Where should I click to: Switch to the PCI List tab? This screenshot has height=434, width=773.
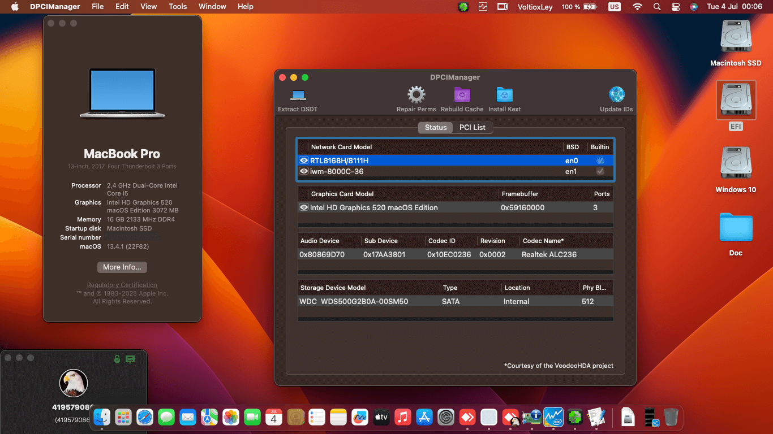(473, 127)
